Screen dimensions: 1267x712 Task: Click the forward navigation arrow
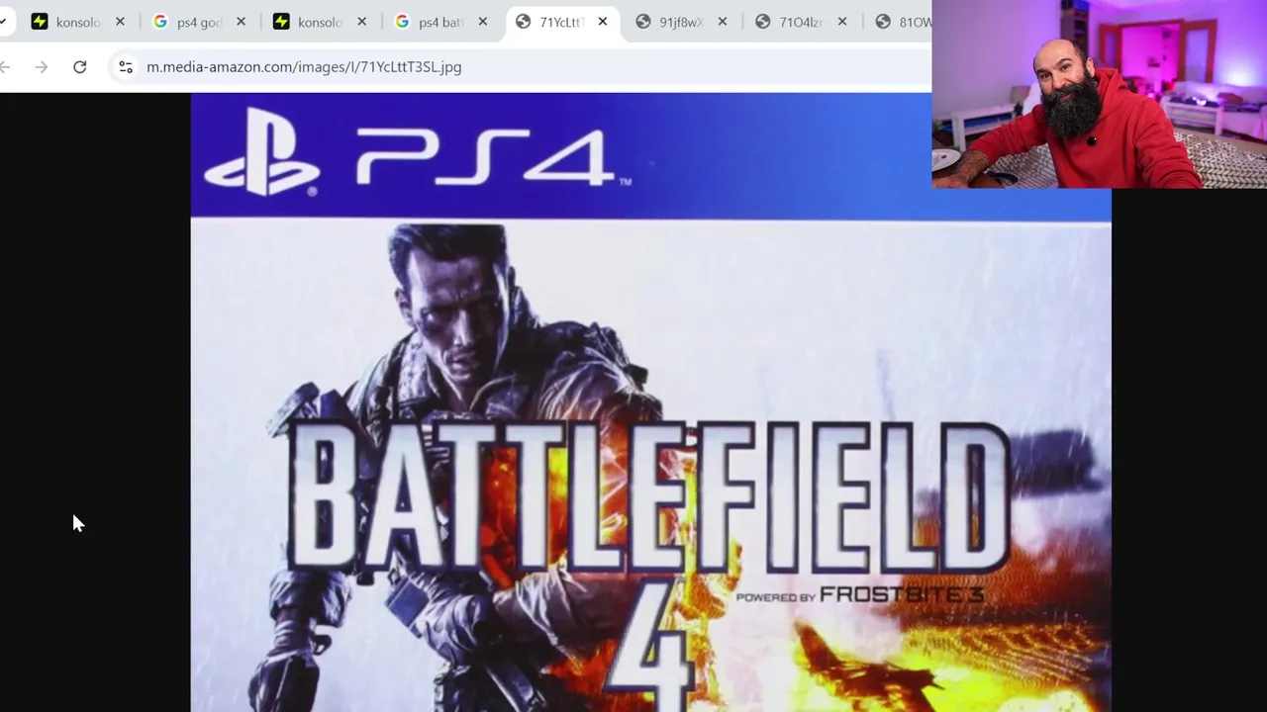pyautogui.click(x=41, y=67)
